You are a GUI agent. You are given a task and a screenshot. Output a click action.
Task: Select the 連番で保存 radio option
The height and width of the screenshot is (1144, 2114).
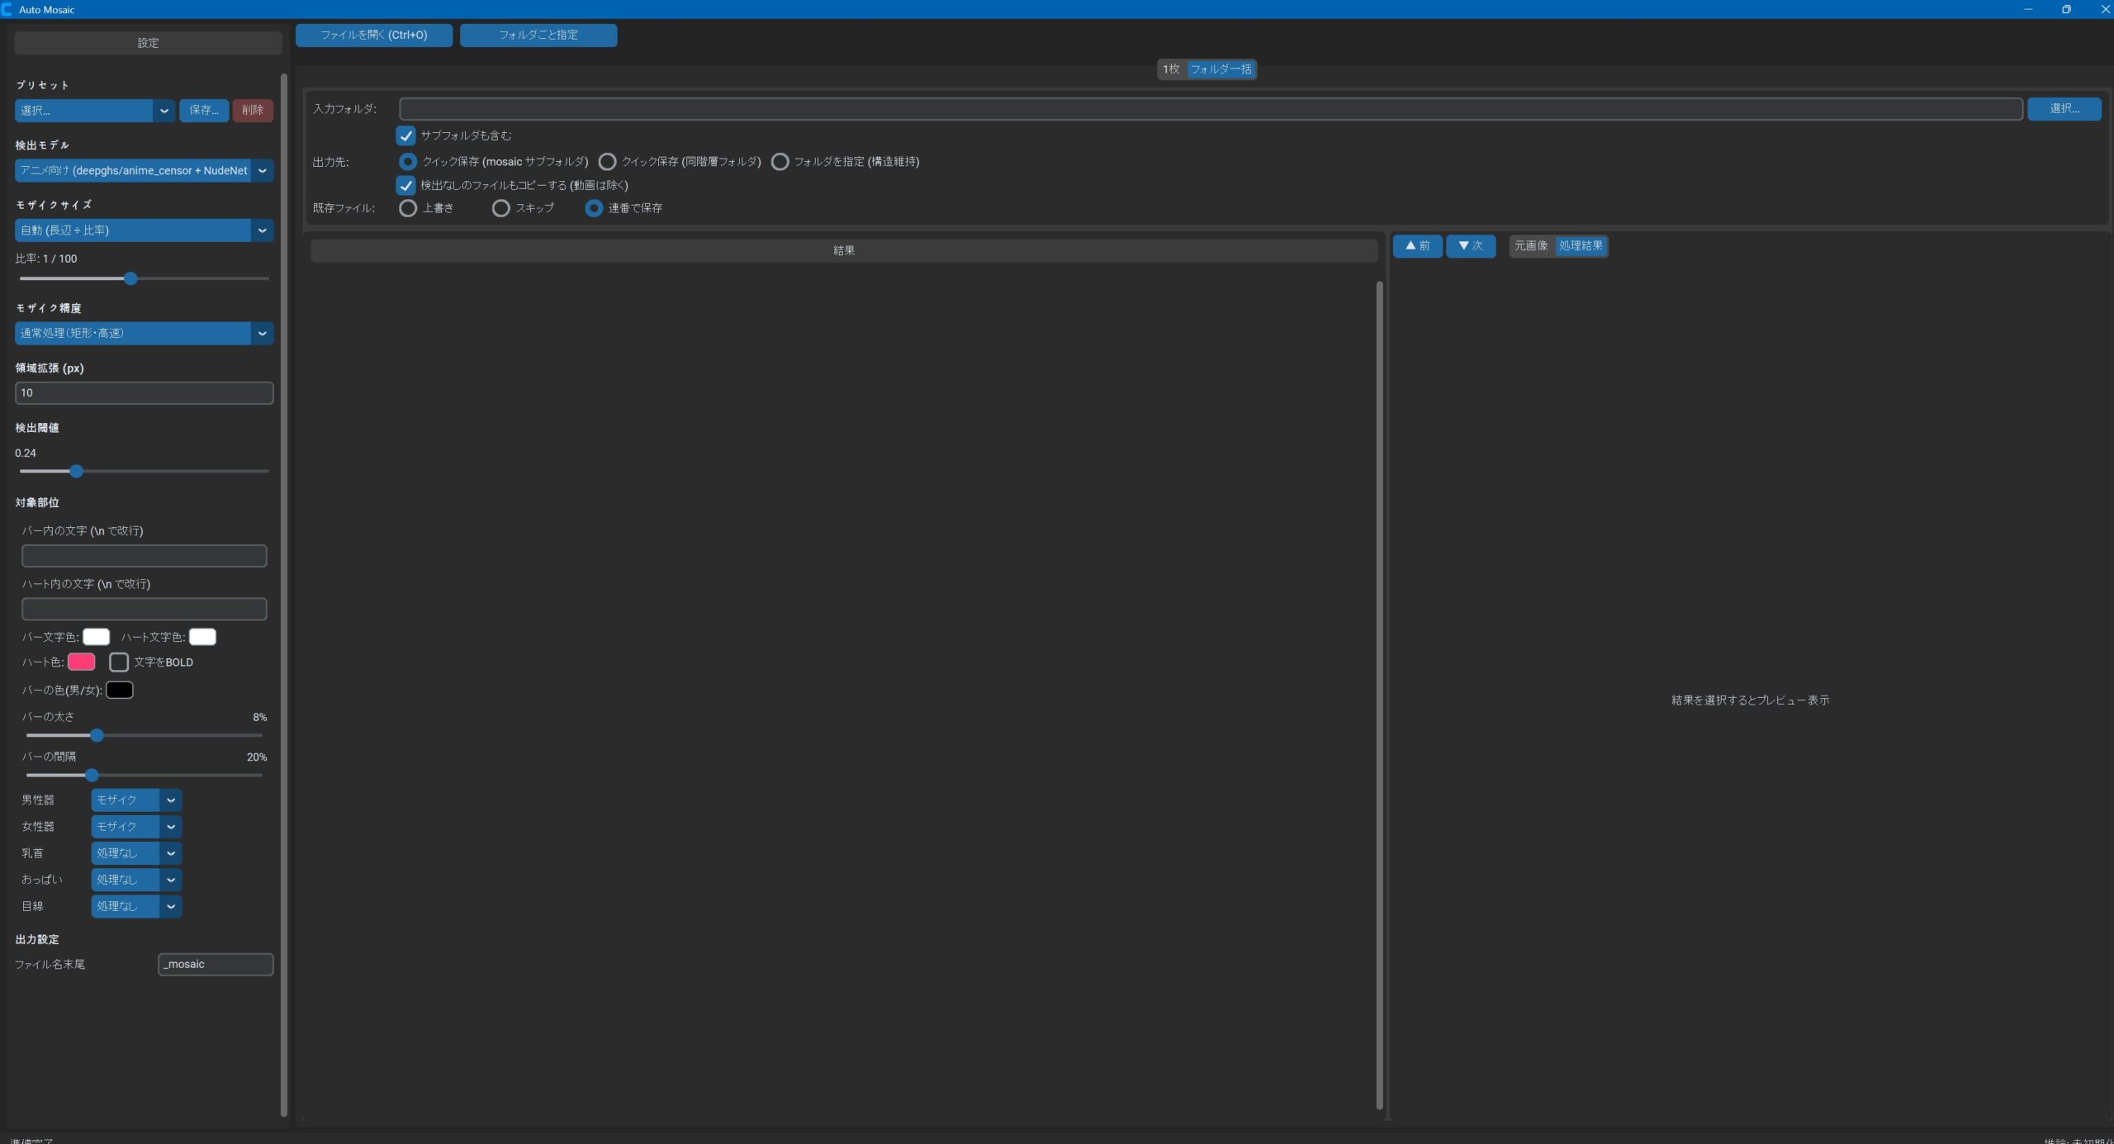pos(594,208)
